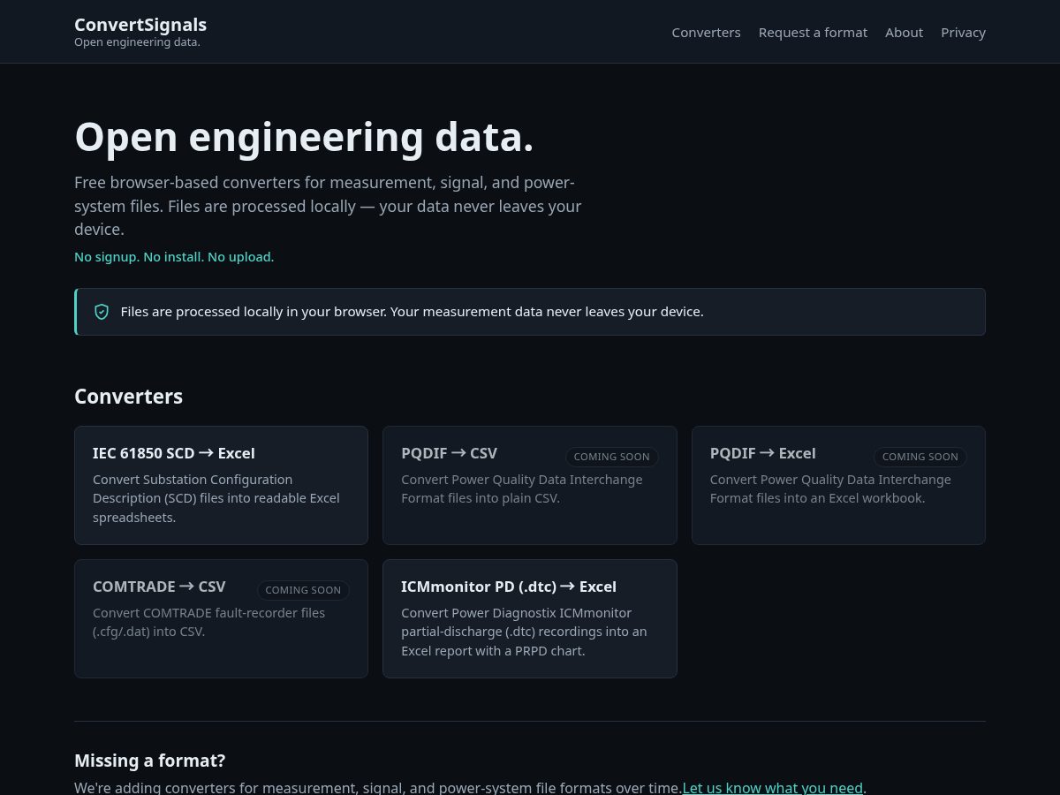Viewport: 1060px width, 795px height.
Task: Select the PQDIF → Excel converter card
Action: (838, 485)
